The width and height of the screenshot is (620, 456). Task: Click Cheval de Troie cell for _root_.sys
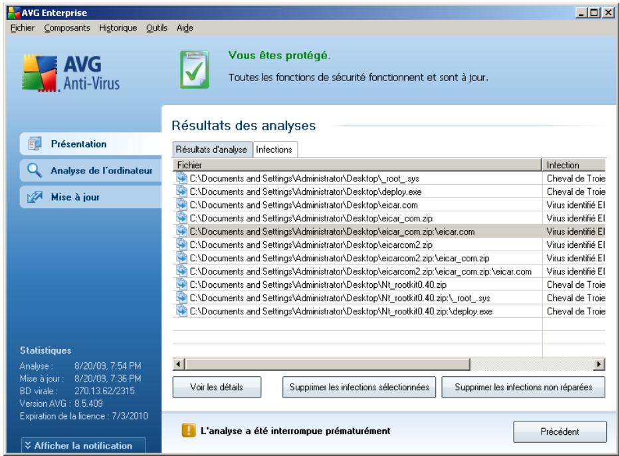575,178
